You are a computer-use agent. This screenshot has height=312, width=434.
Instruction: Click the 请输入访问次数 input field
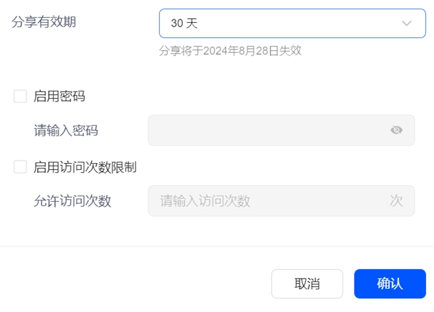point(280,201)
